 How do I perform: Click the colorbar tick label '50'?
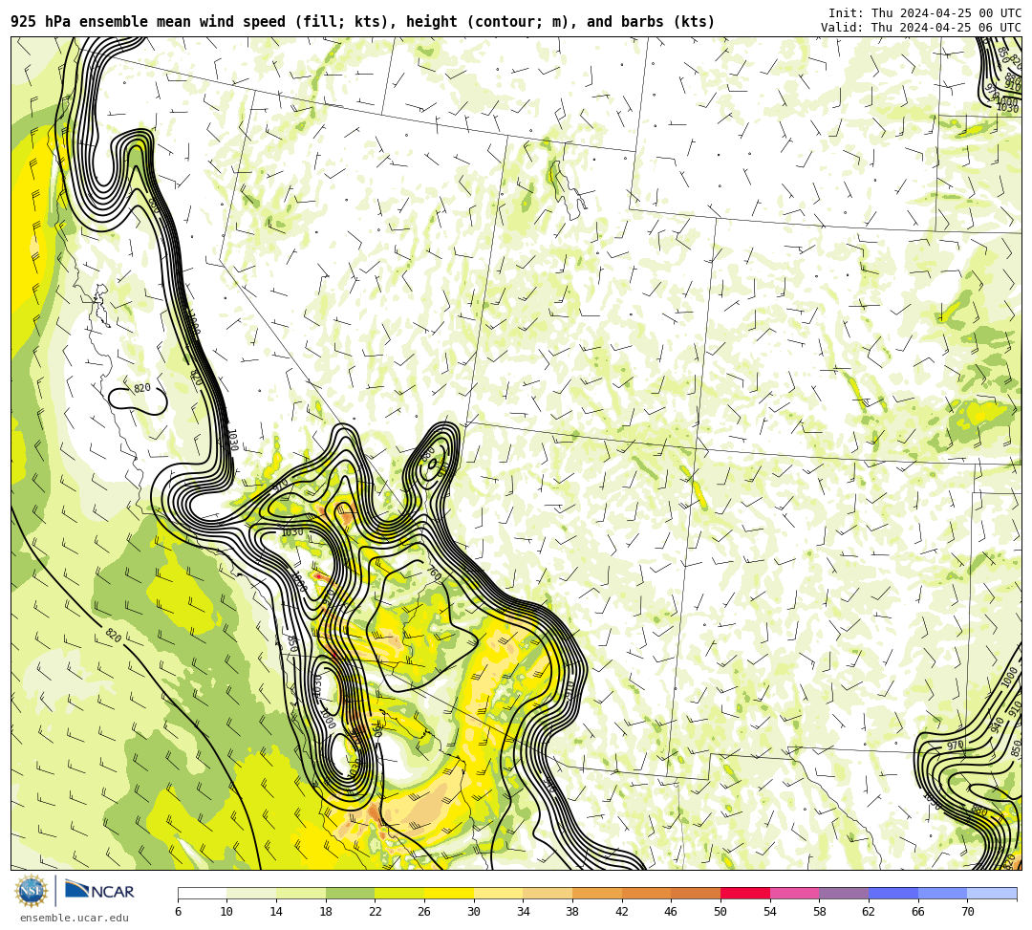point(720,912)
